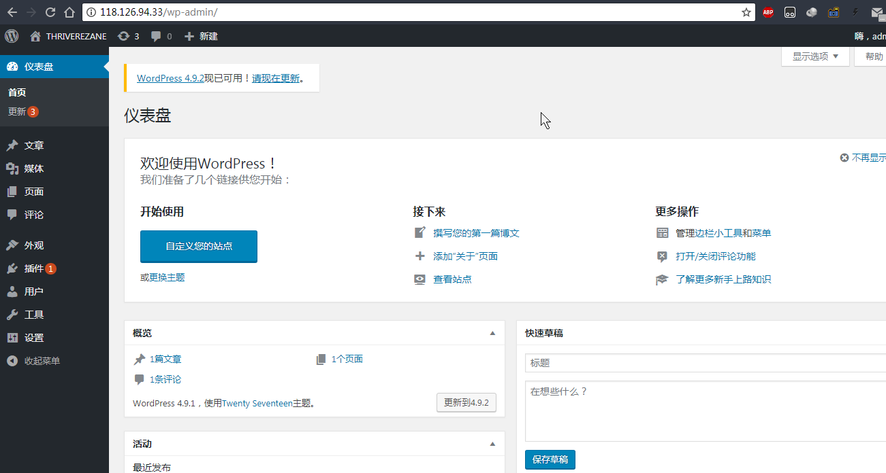Follow the 请现在更新 update link
Screen dimensions: 886x473
[276, 77]
